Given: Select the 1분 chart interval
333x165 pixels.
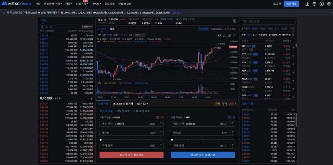Looking at the screenshot, I should (99, 35).
